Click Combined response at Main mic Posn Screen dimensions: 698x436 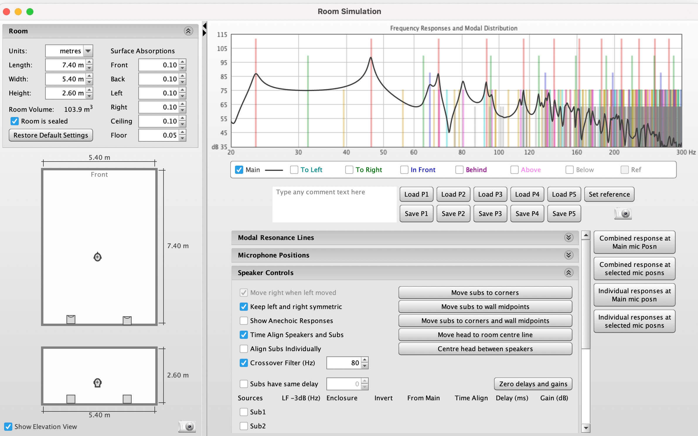(634, 242)
